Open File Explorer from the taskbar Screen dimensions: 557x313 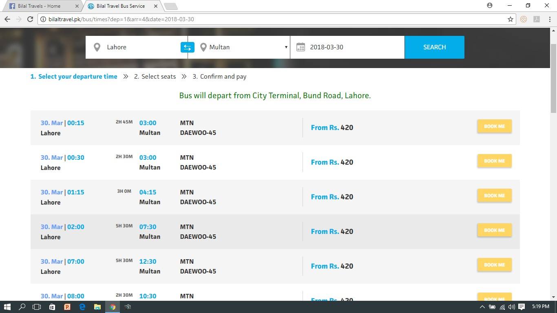[97, 307]
